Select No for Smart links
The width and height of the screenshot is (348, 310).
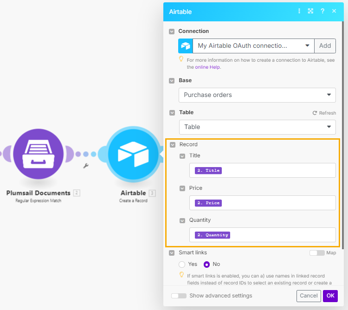tap(206, 264)
